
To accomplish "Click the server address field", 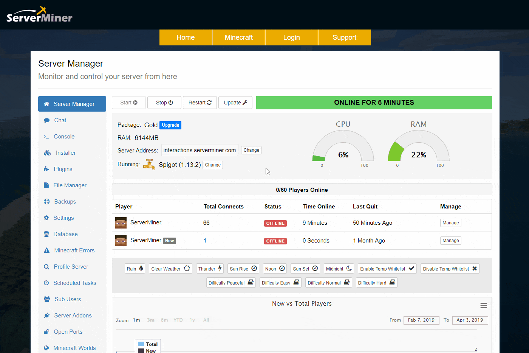I will point(200,150).
